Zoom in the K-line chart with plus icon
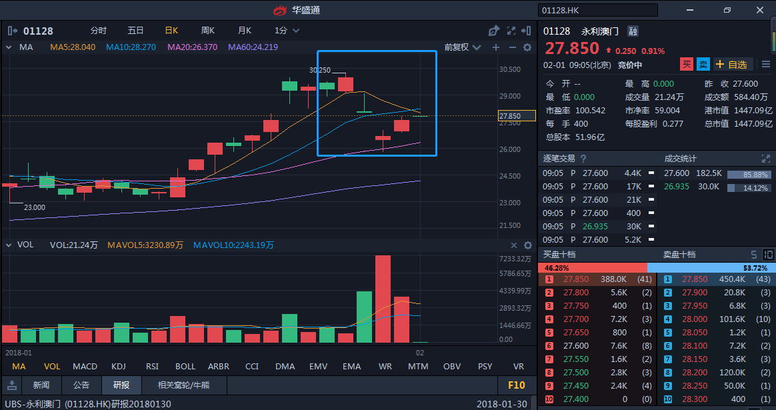The height and width of the screenshot is (410, 776). (x=496, y=47)
